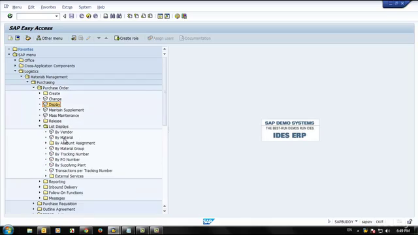
Task: Click the Customize Local Layout icon
Action: point(184,16)
